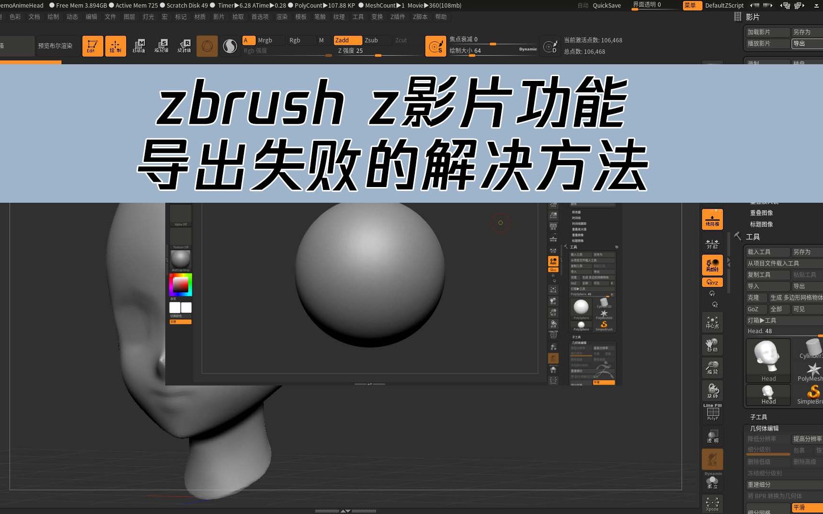Click the Xpose icon

(x=713, y=504)
